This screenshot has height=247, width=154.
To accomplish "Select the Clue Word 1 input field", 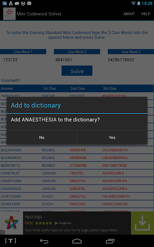I will coord(23,60).
